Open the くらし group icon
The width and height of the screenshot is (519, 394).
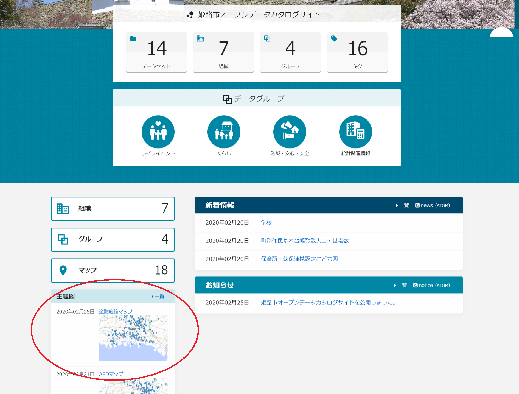click(224, 132)
